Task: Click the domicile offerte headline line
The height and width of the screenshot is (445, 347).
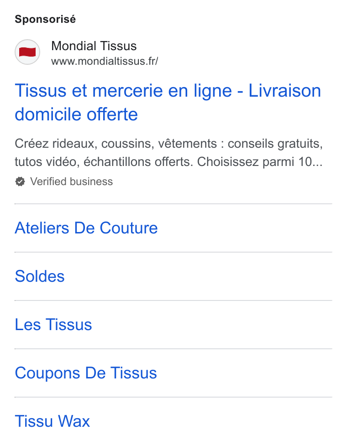Action: pos(76,114)
